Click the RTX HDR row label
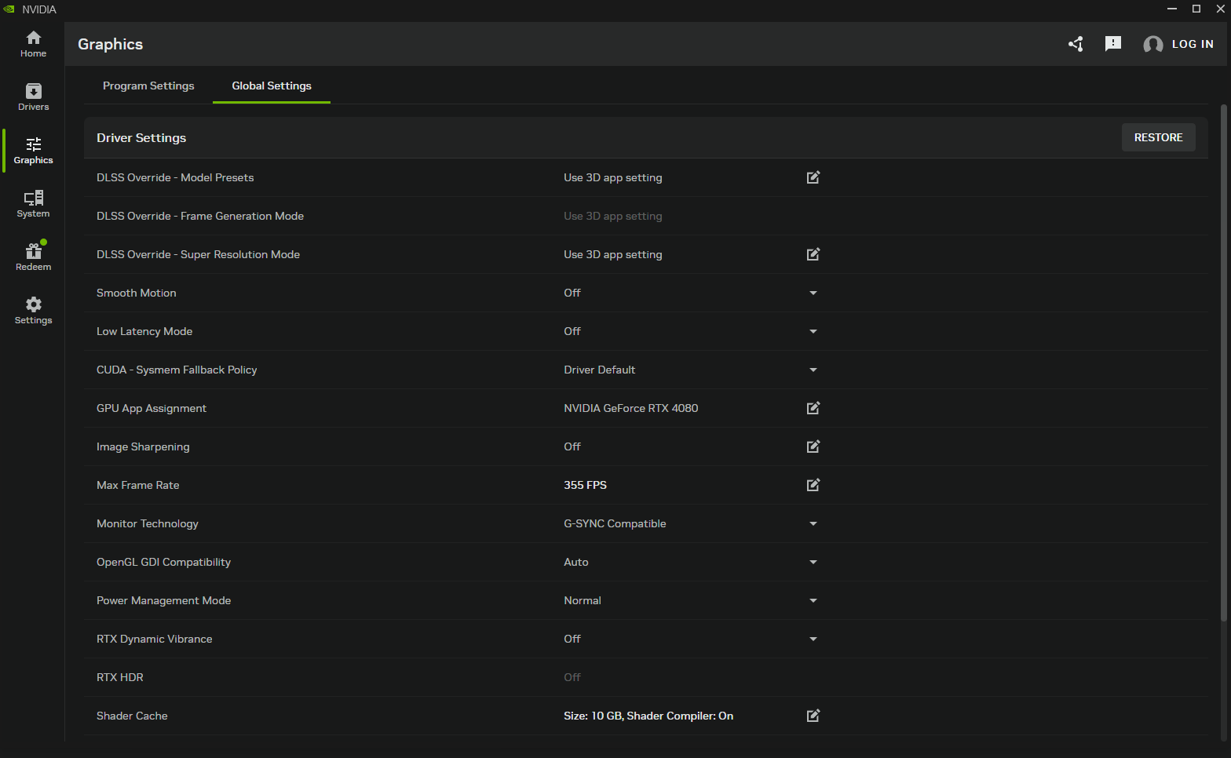Screen dimensions: 1231x758 [120, 677]
